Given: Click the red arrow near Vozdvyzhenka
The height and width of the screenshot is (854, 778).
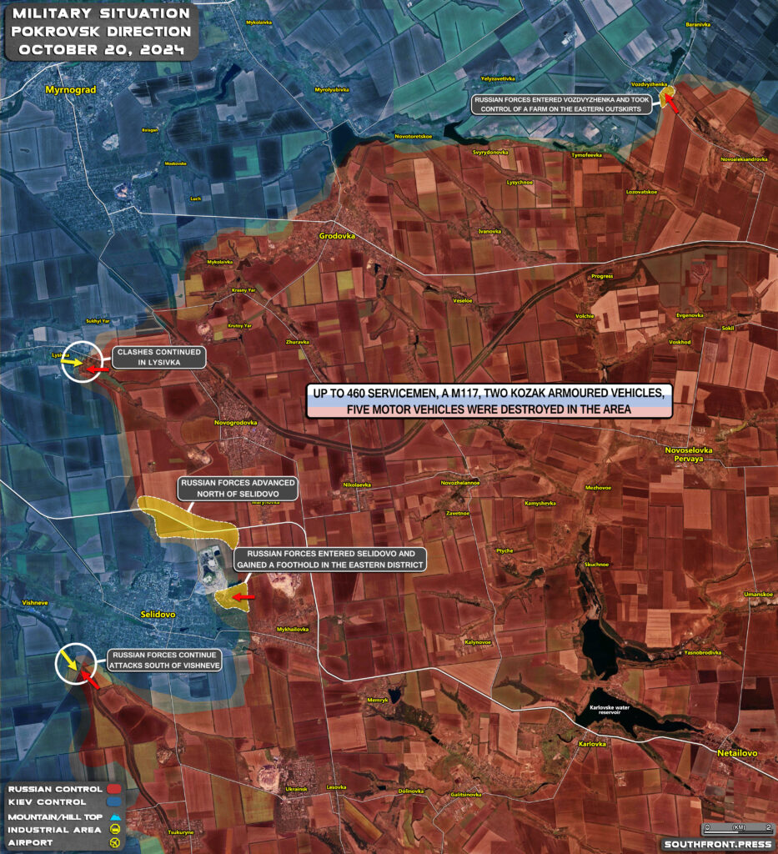Looking at the screenshot, I should click(x=671, y=104).
